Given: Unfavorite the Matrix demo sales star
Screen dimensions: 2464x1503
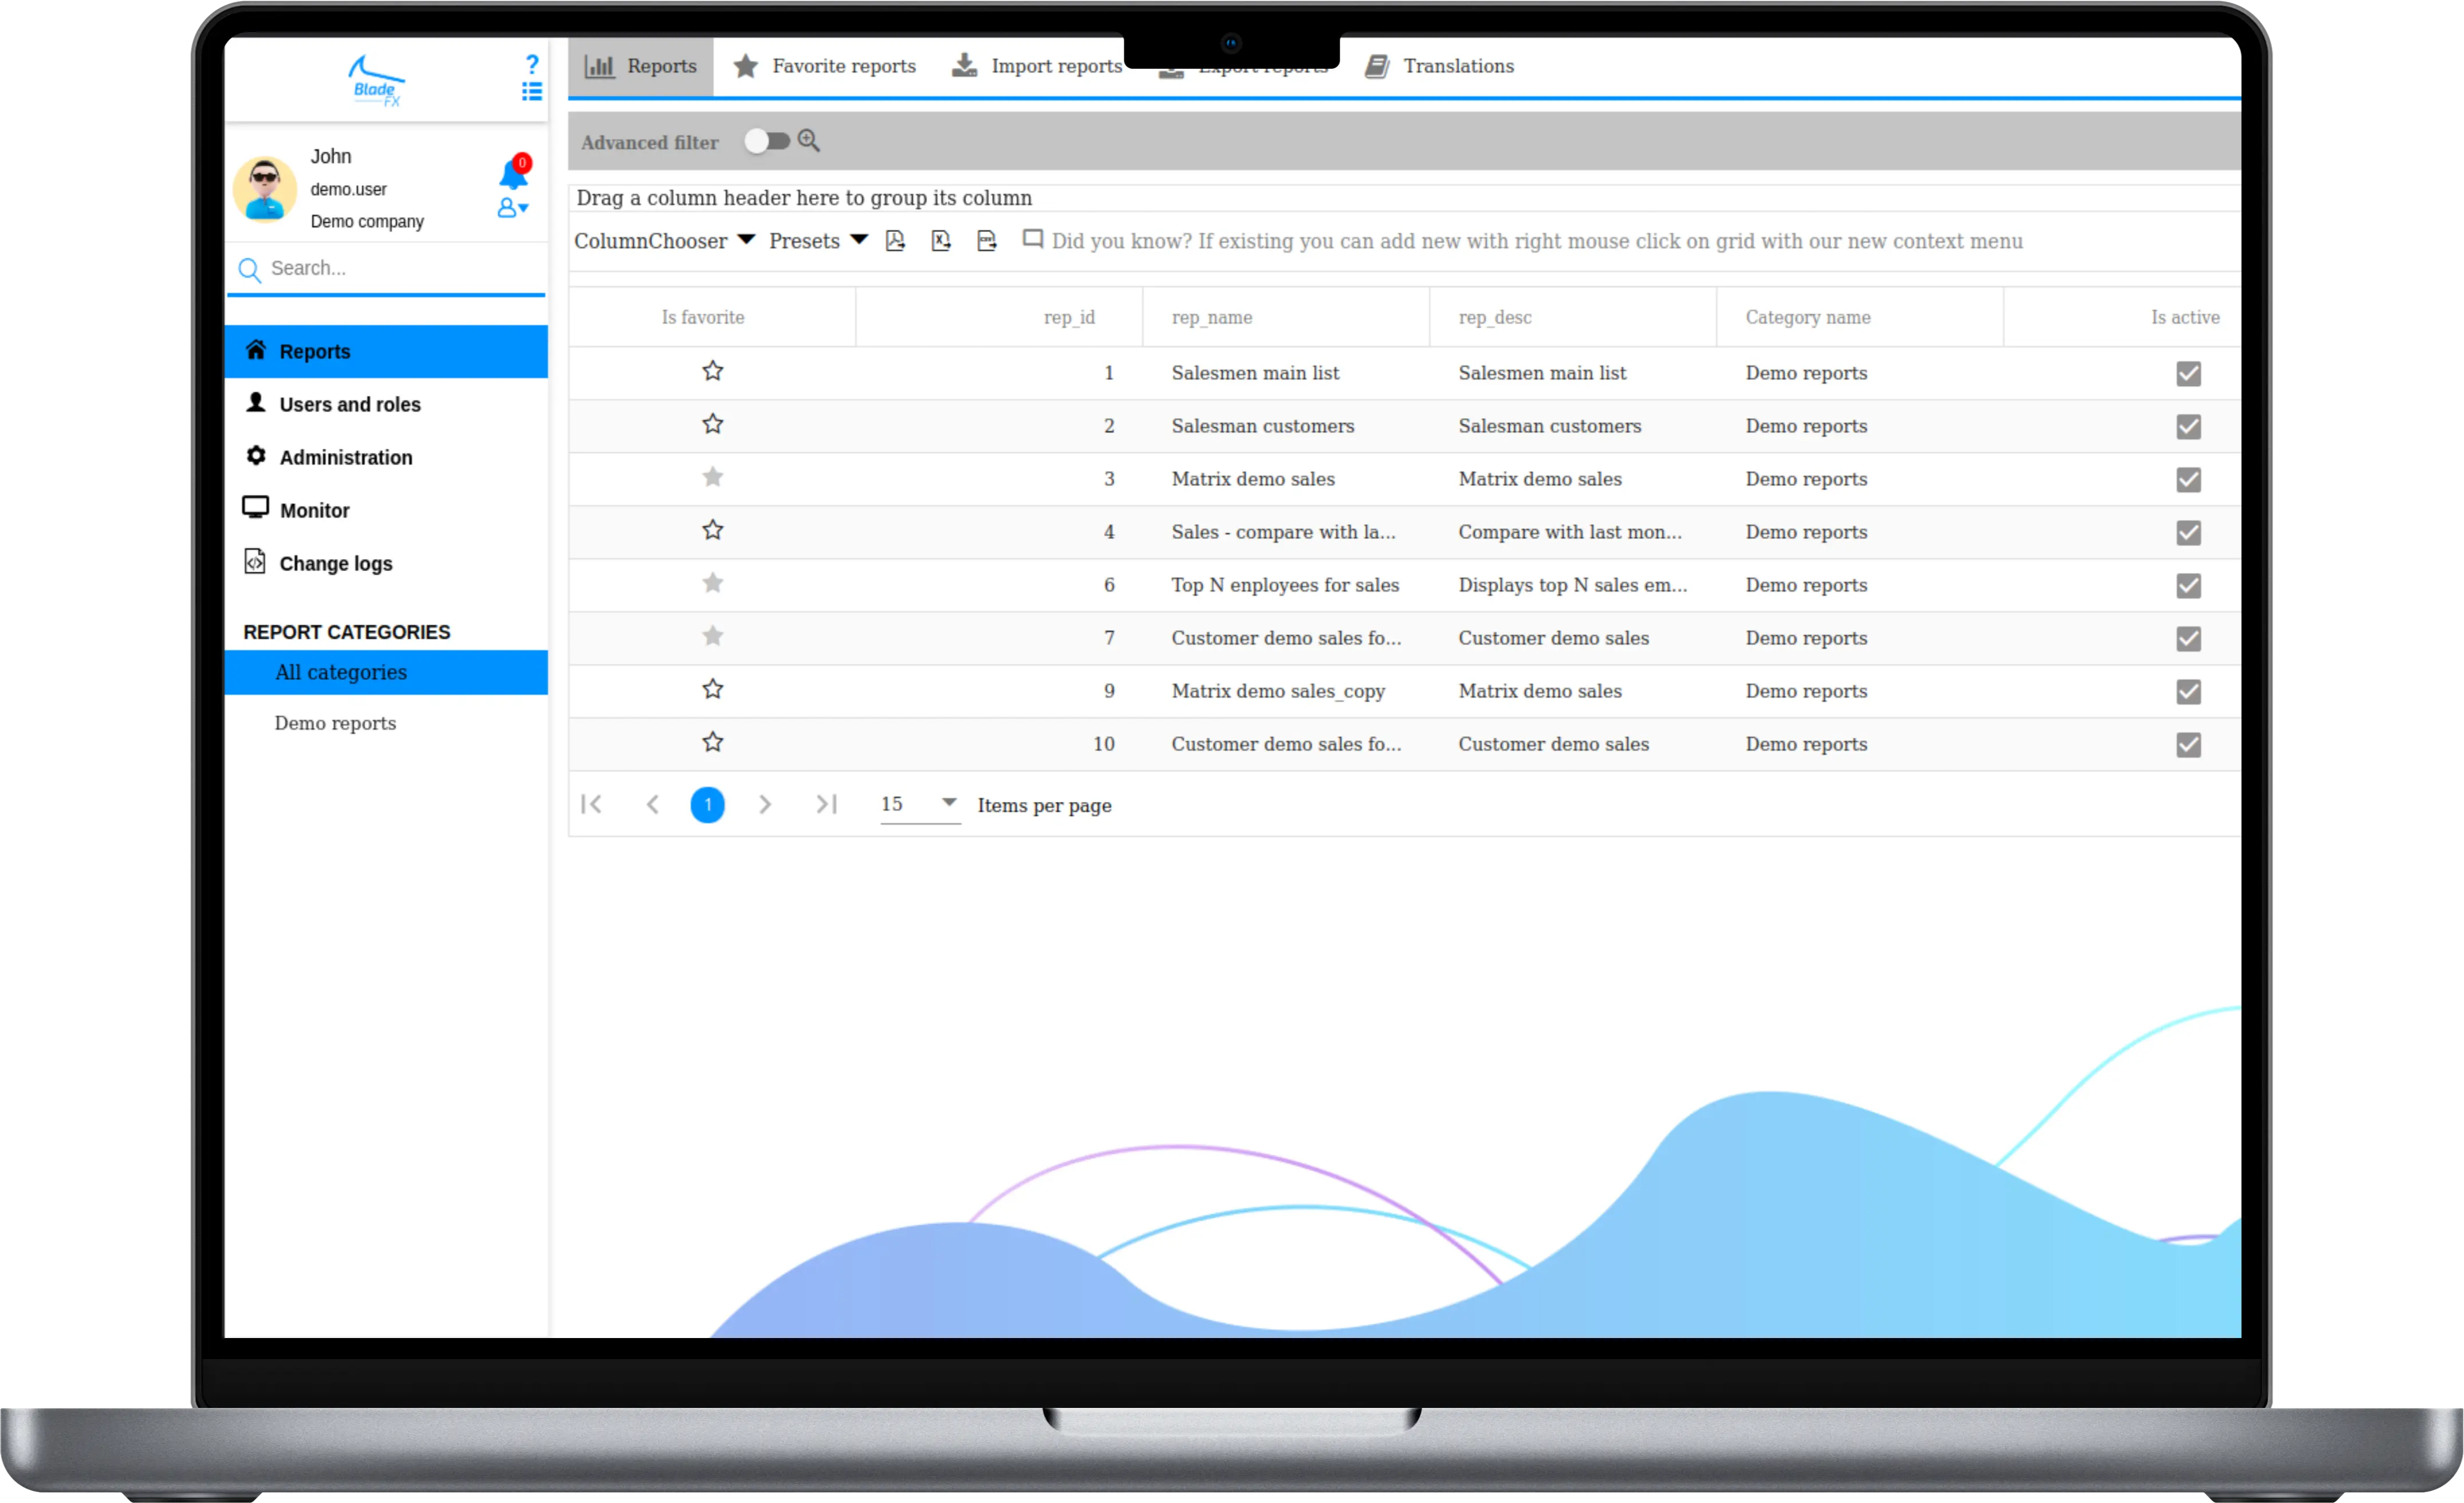Looking at the screenshot, I should coord(712,478).
